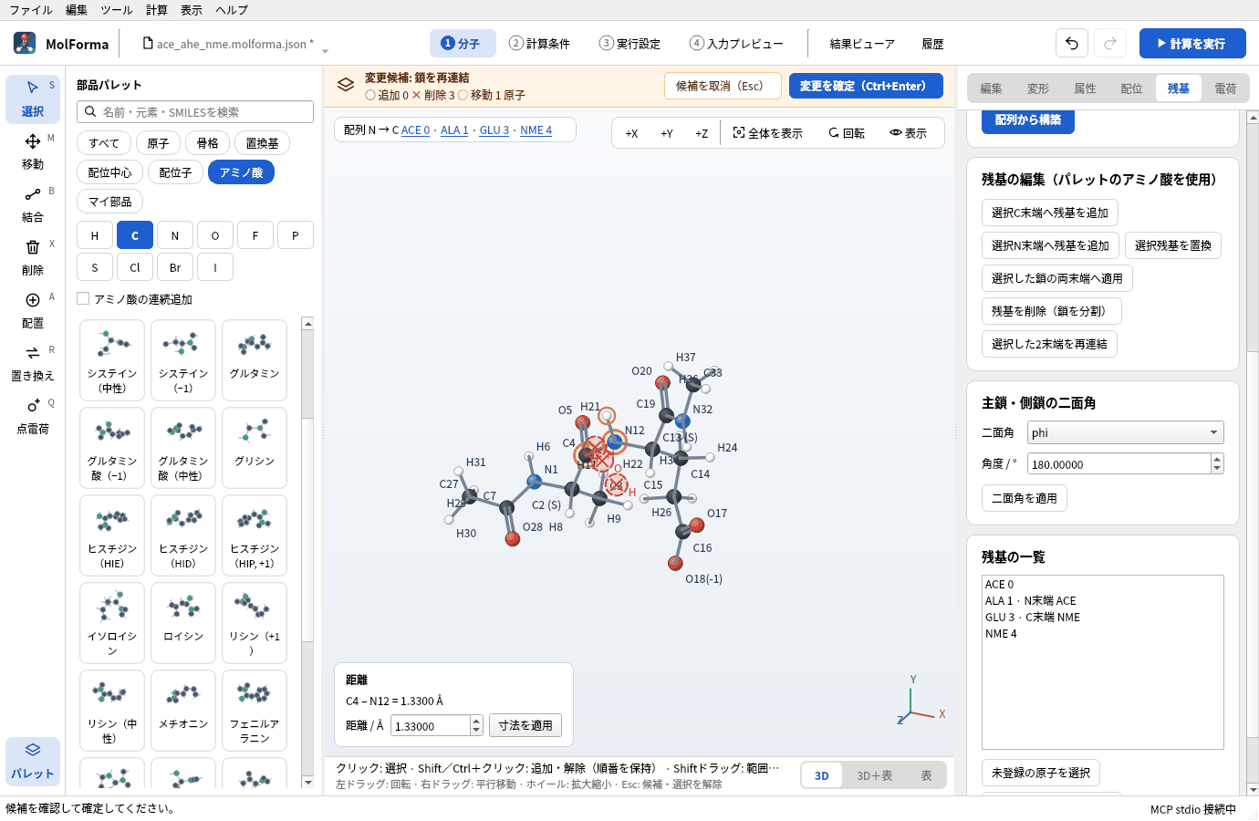Image resolution: width=1259 pixels, height=821 pixels.
Task: Pick the ロイシン amino acid tile
Action: tap(183, 622)
